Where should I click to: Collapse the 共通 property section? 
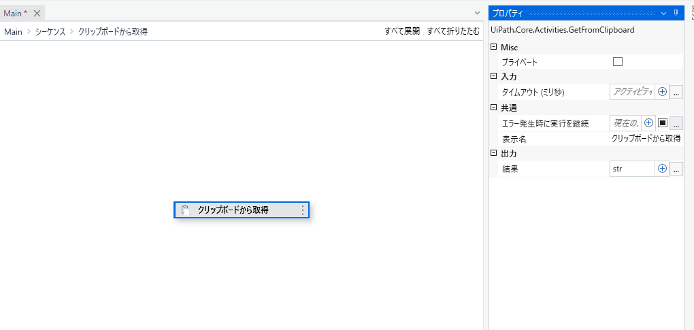[493, 107]
